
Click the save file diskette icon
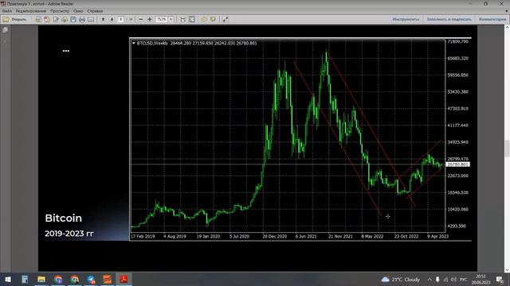(x=73, y=19)
